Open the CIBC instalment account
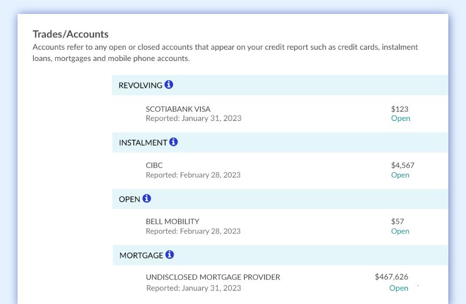This screenshot has height=304, width=466. 154,165
